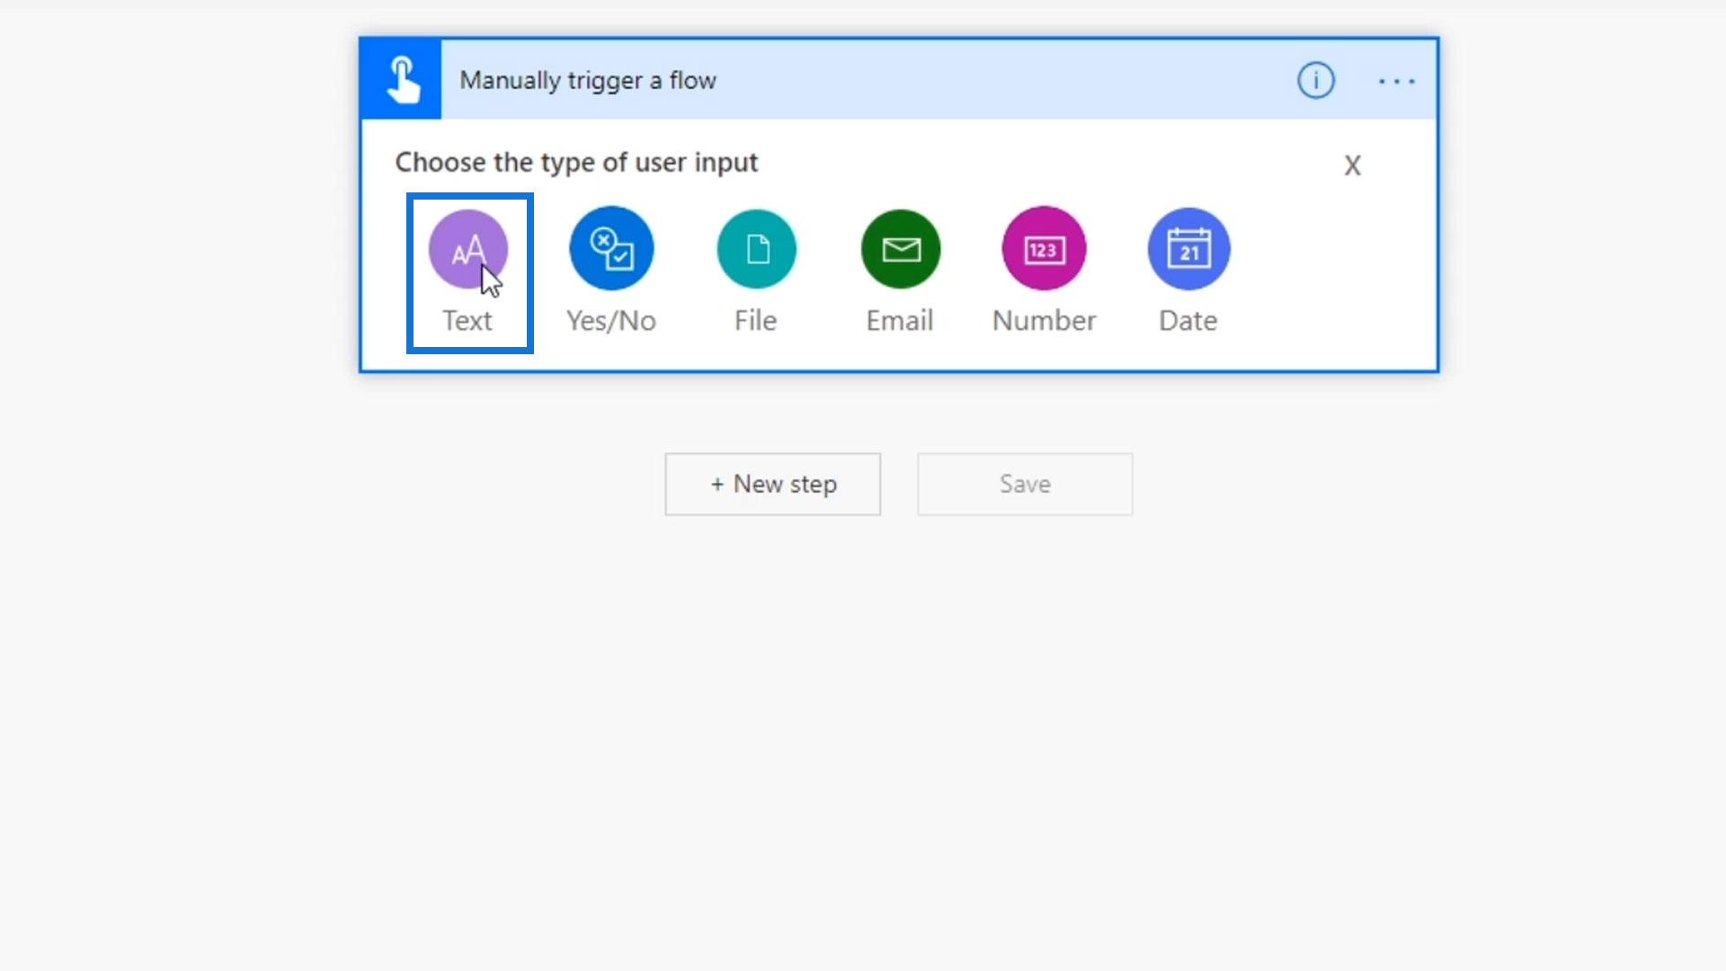
Task: Pick the File input type icon
Action: coord(756,249)
